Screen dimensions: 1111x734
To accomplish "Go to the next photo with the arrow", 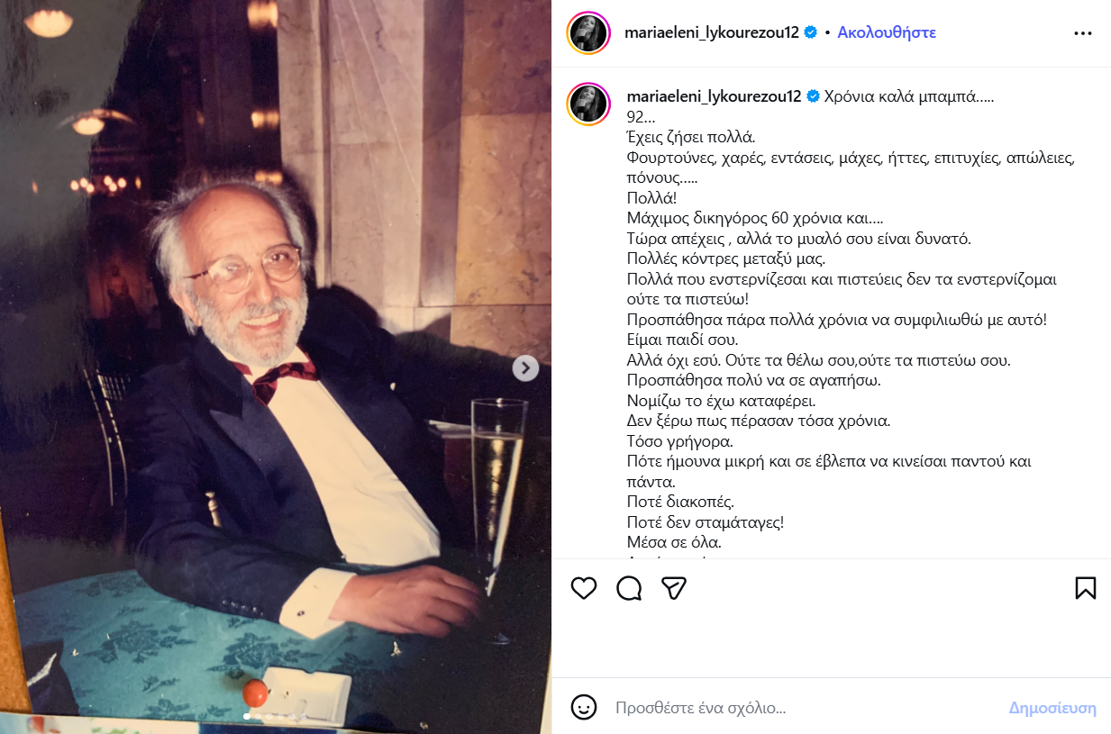I will pos(525,367).
